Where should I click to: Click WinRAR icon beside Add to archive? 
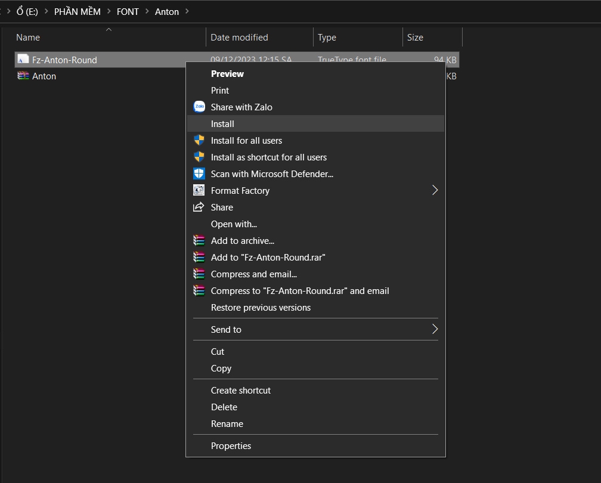(199, 240)
